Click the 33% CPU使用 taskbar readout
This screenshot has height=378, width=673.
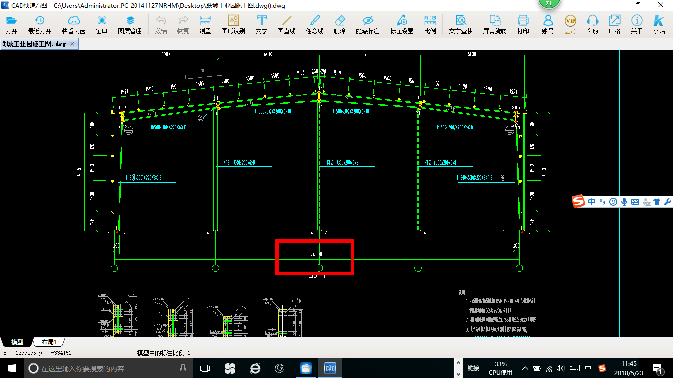point(500,368)
